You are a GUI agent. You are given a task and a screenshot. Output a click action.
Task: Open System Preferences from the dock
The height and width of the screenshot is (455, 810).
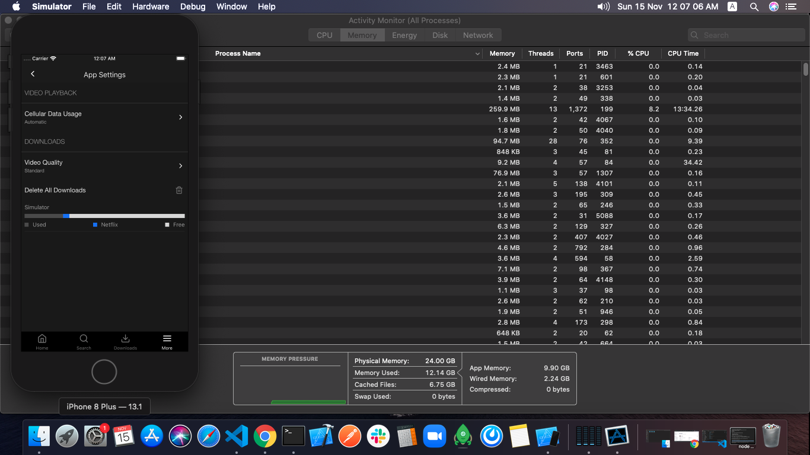tap(95, 437)
